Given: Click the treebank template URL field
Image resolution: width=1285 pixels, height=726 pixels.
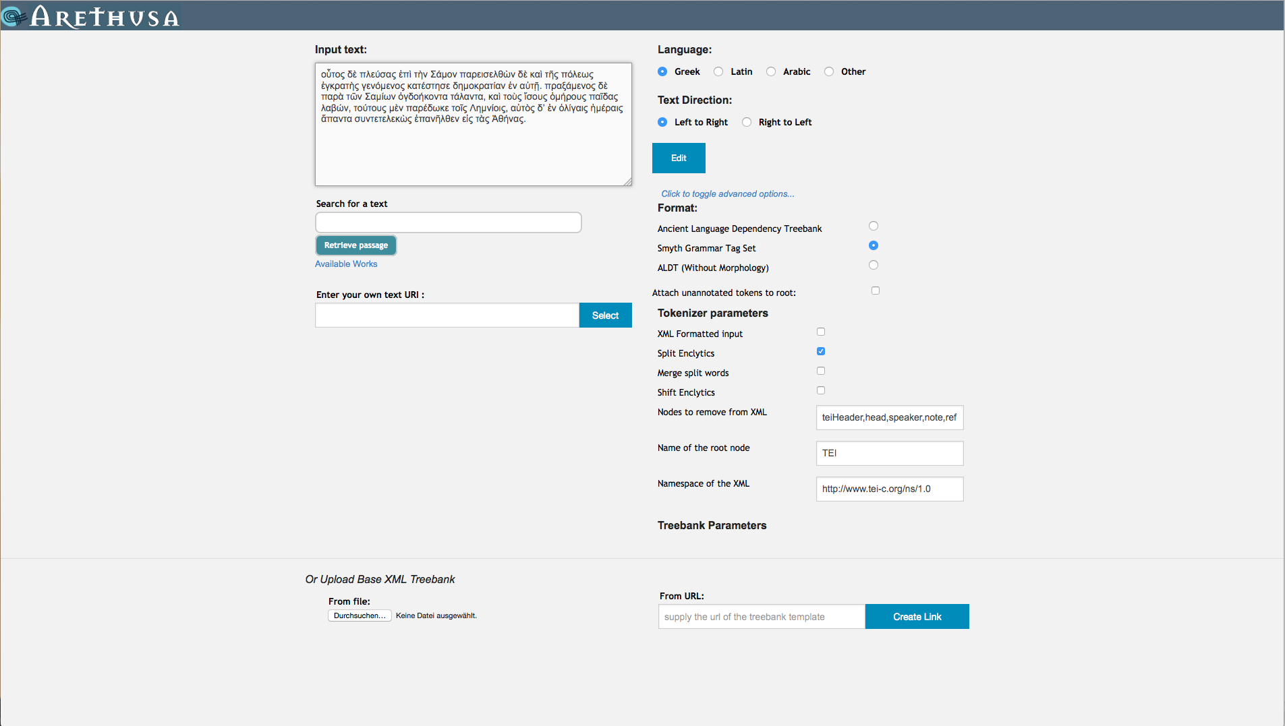Looking at the screenshot, I should [x=761, y=617].
